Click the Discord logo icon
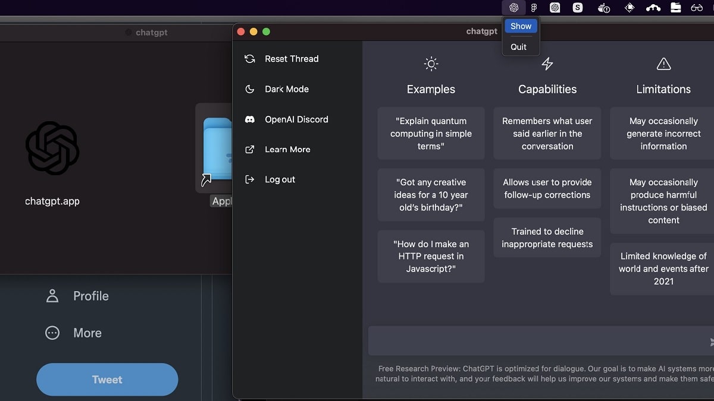714x401 pixels. [250, 119]
